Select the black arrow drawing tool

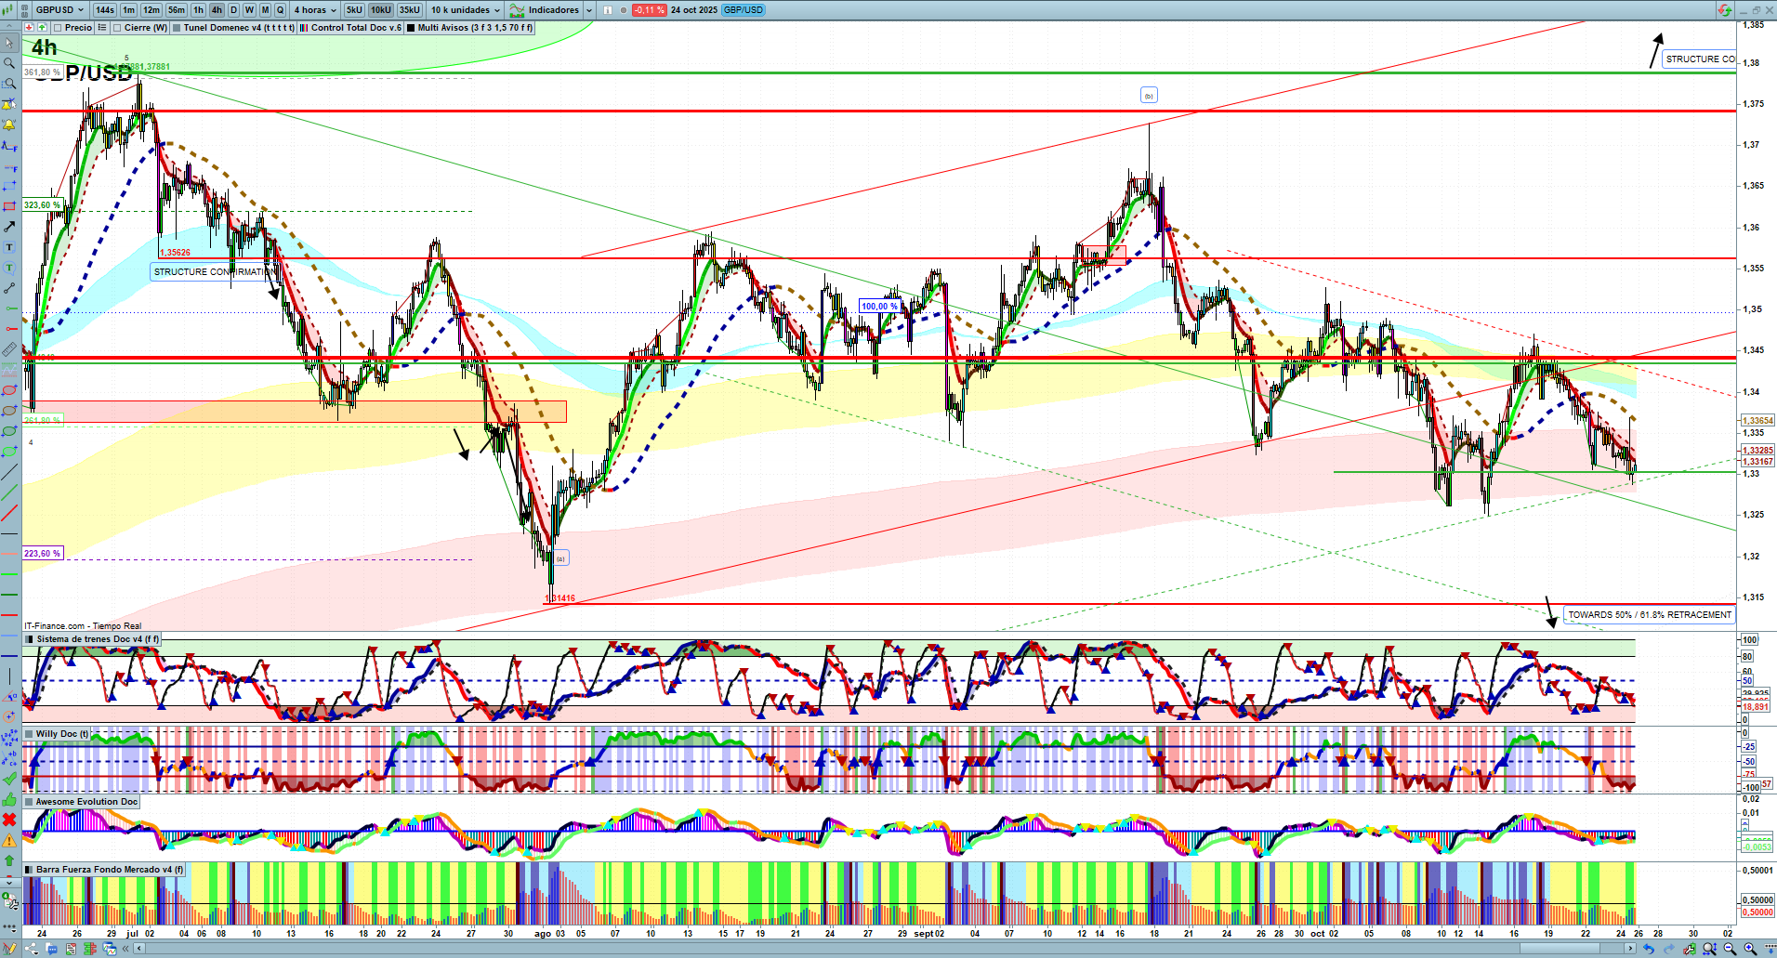(9, 227)
